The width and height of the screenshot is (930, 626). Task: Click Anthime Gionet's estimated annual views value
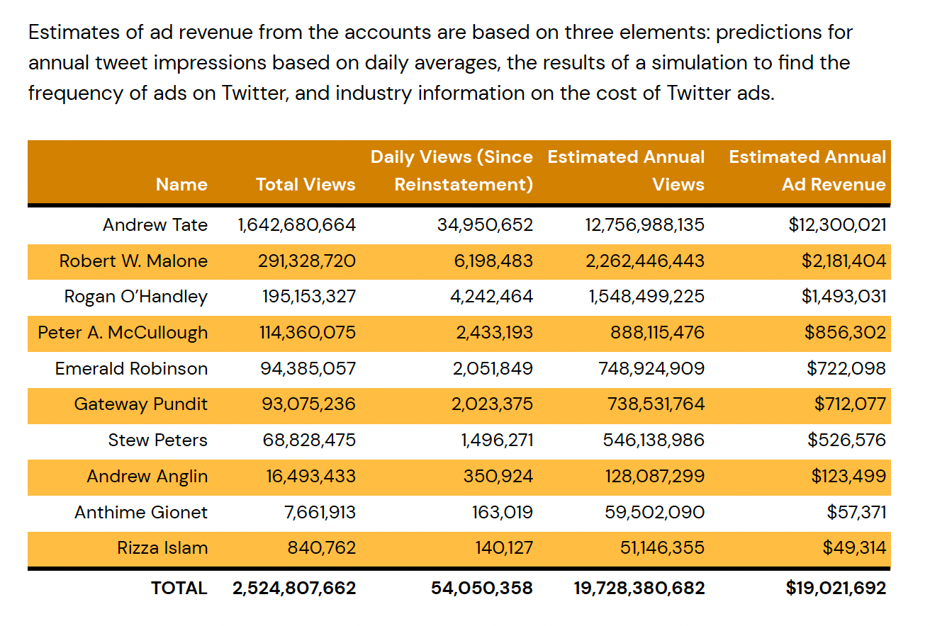[x=654, y=512]
